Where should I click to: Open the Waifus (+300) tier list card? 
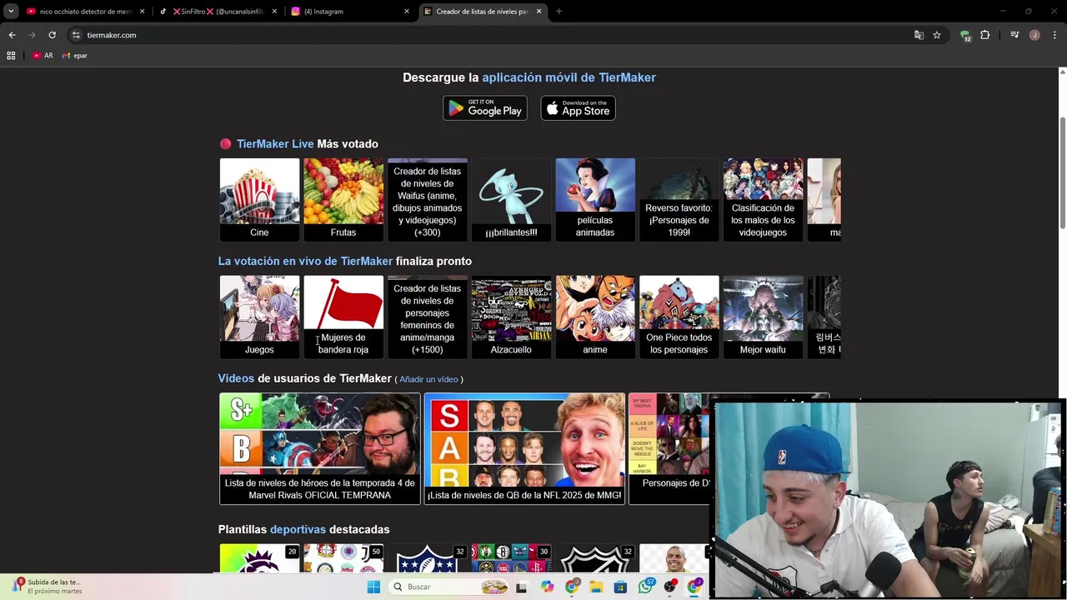[427, 199]
